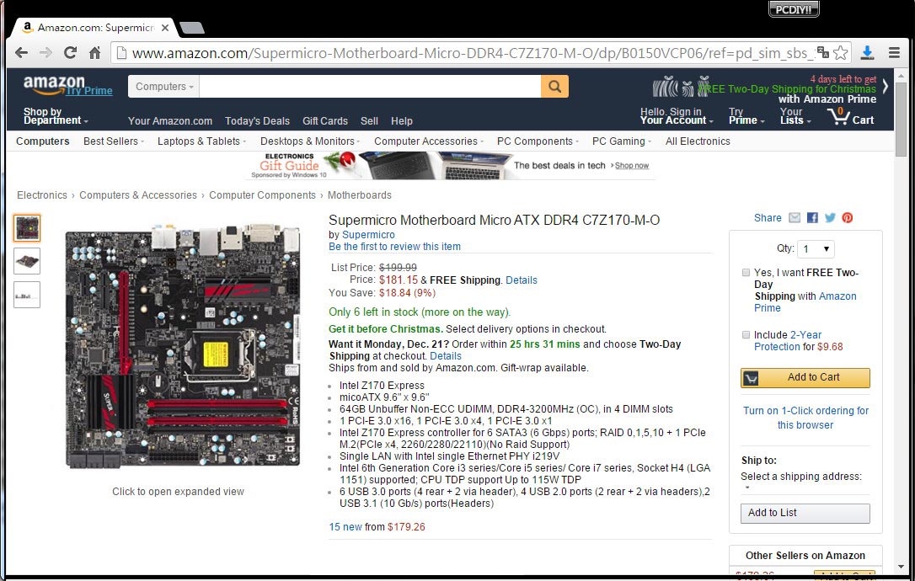Image resolution: width=915 pixels, height=581 pixels.
Task: Open the Supermicro brand link
Action: [368, 234]
